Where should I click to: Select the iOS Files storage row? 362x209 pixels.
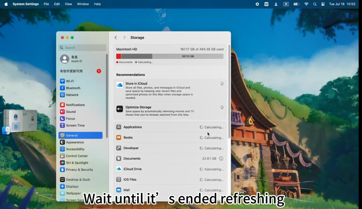pyautogui.click(x=170, y=180)
